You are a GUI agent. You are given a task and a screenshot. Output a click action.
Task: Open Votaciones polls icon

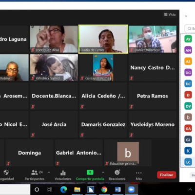(x=63, y=173)
